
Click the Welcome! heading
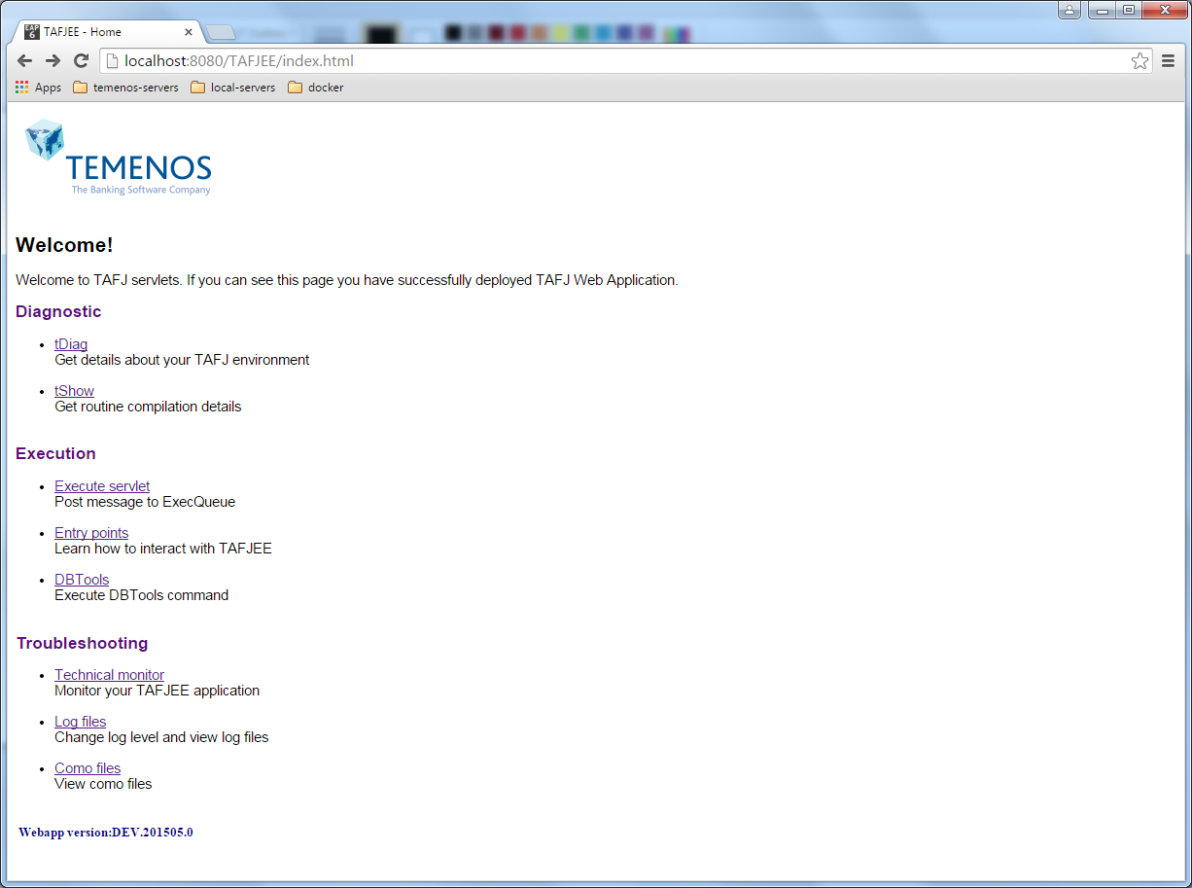(64, 245)
